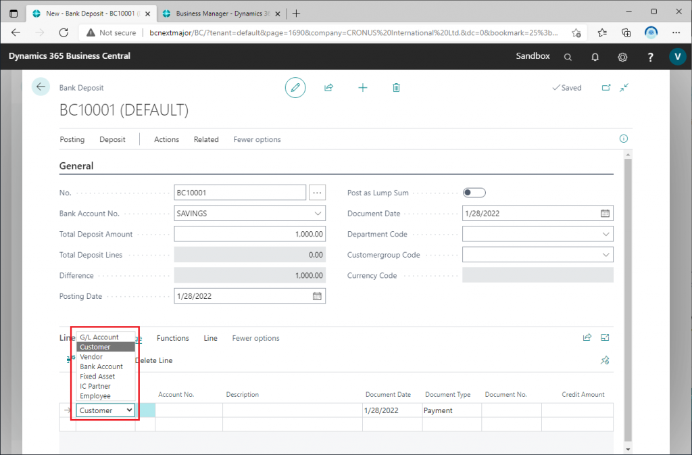The width and height of the screenshot is (692, 455).
Task: Open the browser Favorites list
Action: [602, 32]
